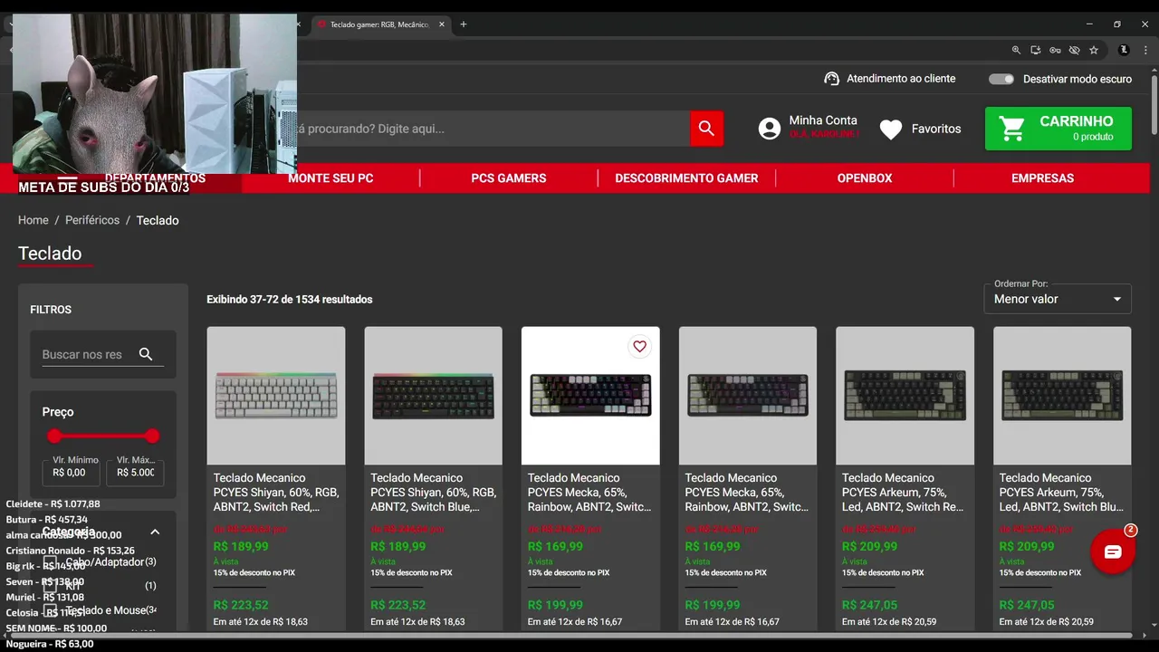Open PCYES Arkeum Switch Blue product title
The image size is (1159, 652).
(1061, 493)
